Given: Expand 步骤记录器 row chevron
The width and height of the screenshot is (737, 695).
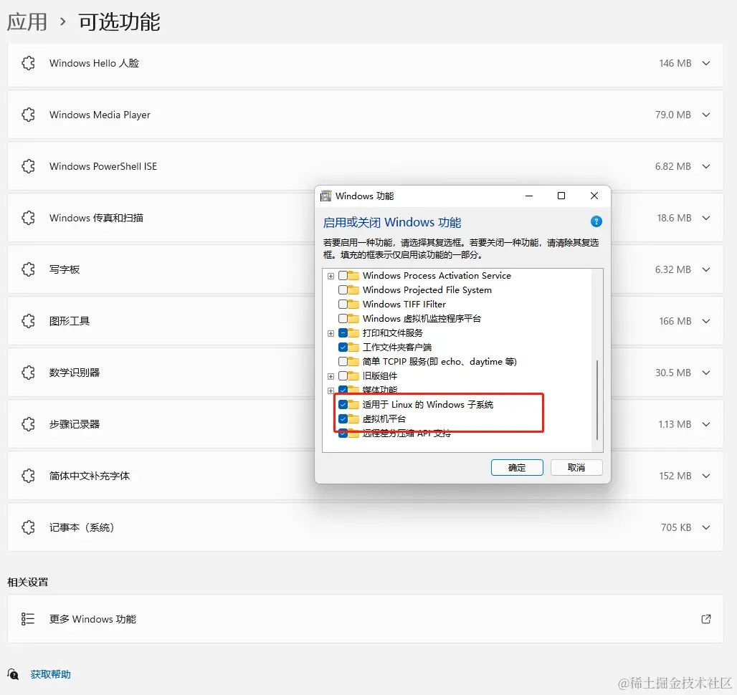Looking at the screenshot, I should pyautogui.click(x=706, y=424).
